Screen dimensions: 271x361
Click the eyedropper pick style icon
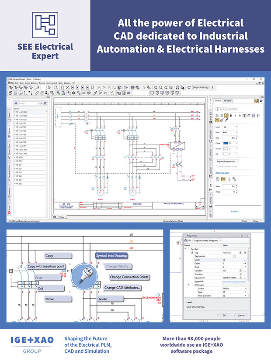[226, 120]
